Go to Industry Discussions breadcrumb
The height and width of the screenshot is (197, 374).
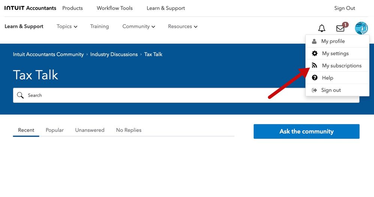tap(114, 54)
